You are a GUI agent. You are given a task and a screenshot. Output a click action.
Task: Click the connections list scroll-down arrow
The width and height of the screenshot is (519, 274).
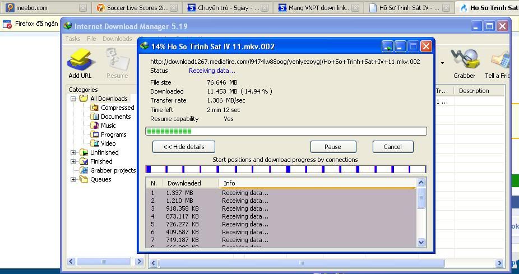tap(421, 242)
